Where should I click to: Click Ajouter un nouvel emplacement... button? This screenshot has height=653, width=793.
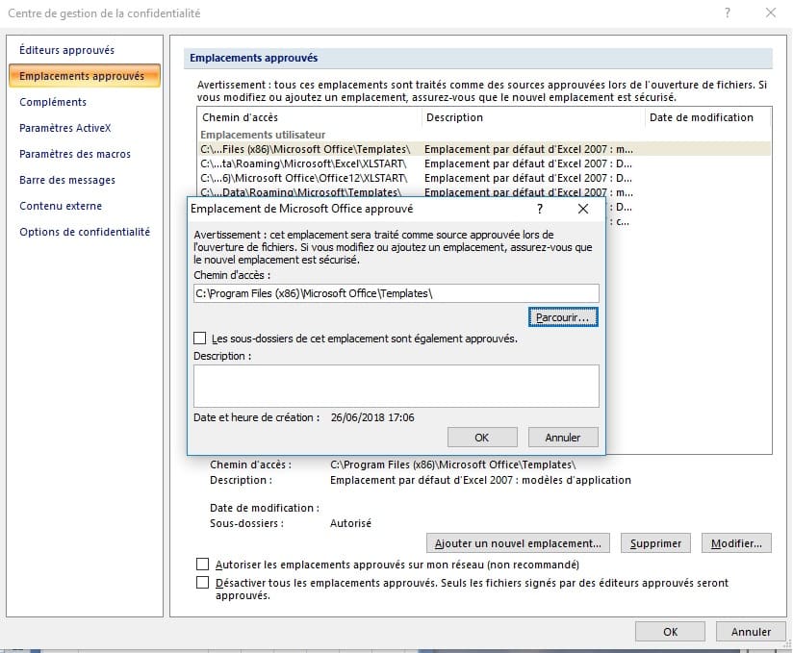coord(519,543)
